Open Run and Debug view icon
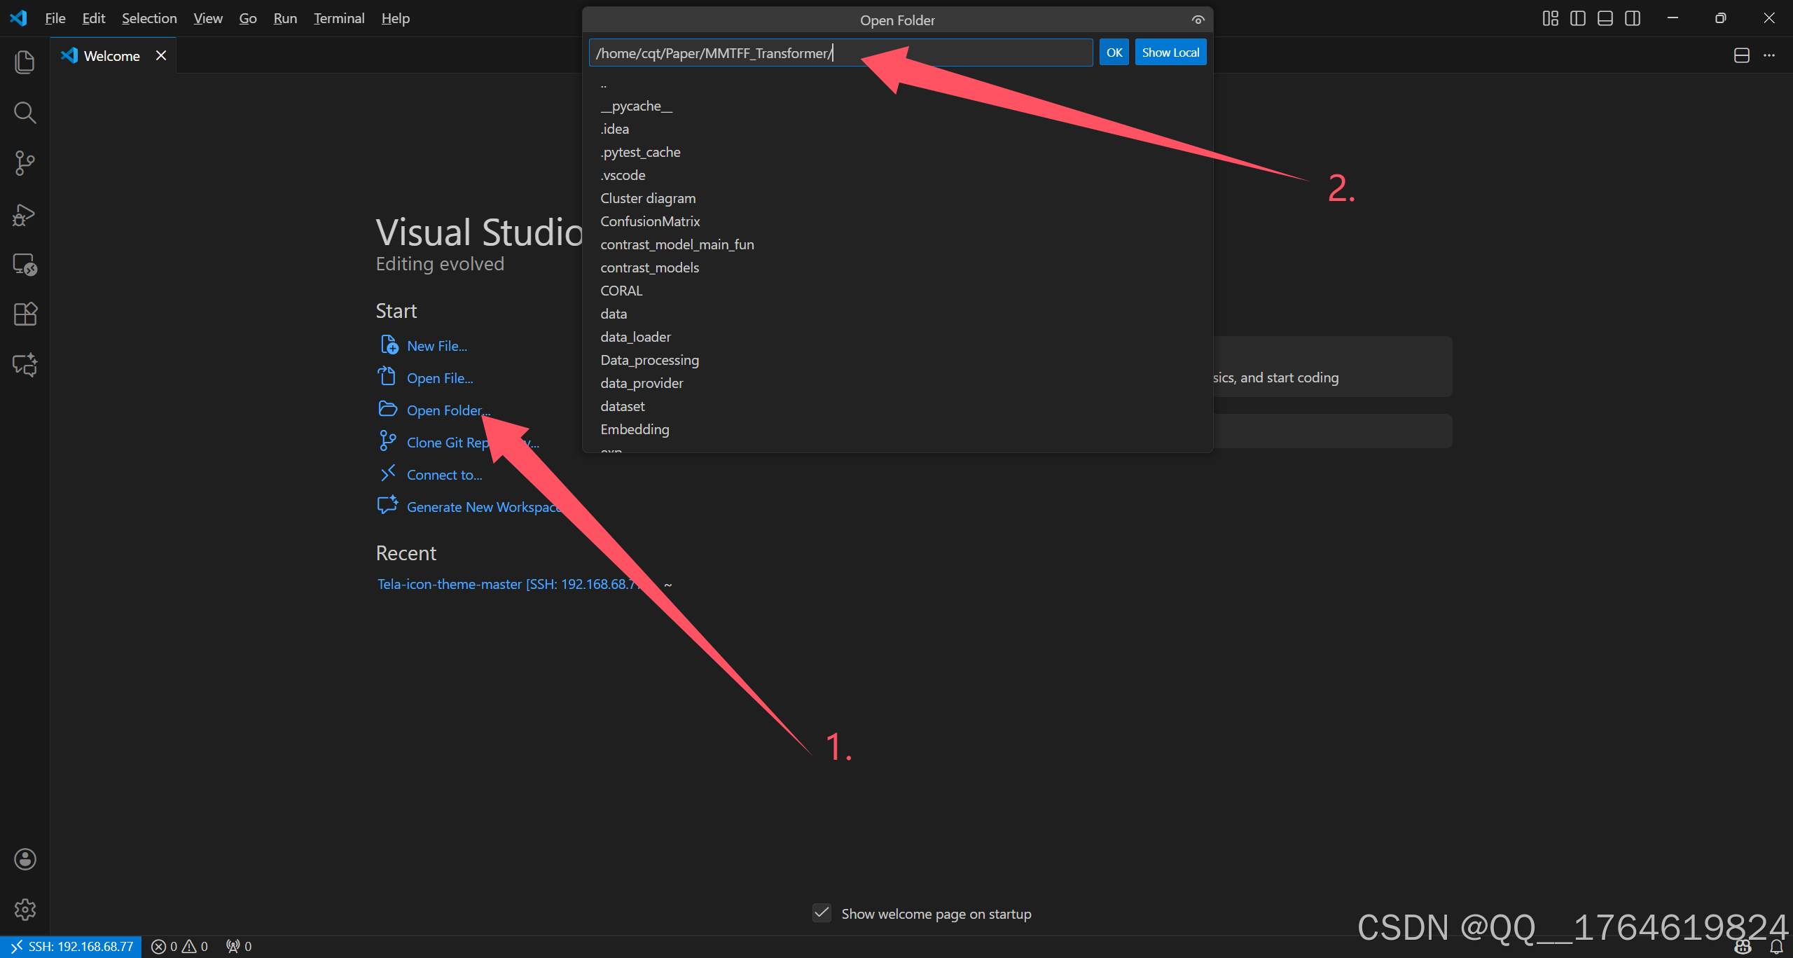 [25, 214]
